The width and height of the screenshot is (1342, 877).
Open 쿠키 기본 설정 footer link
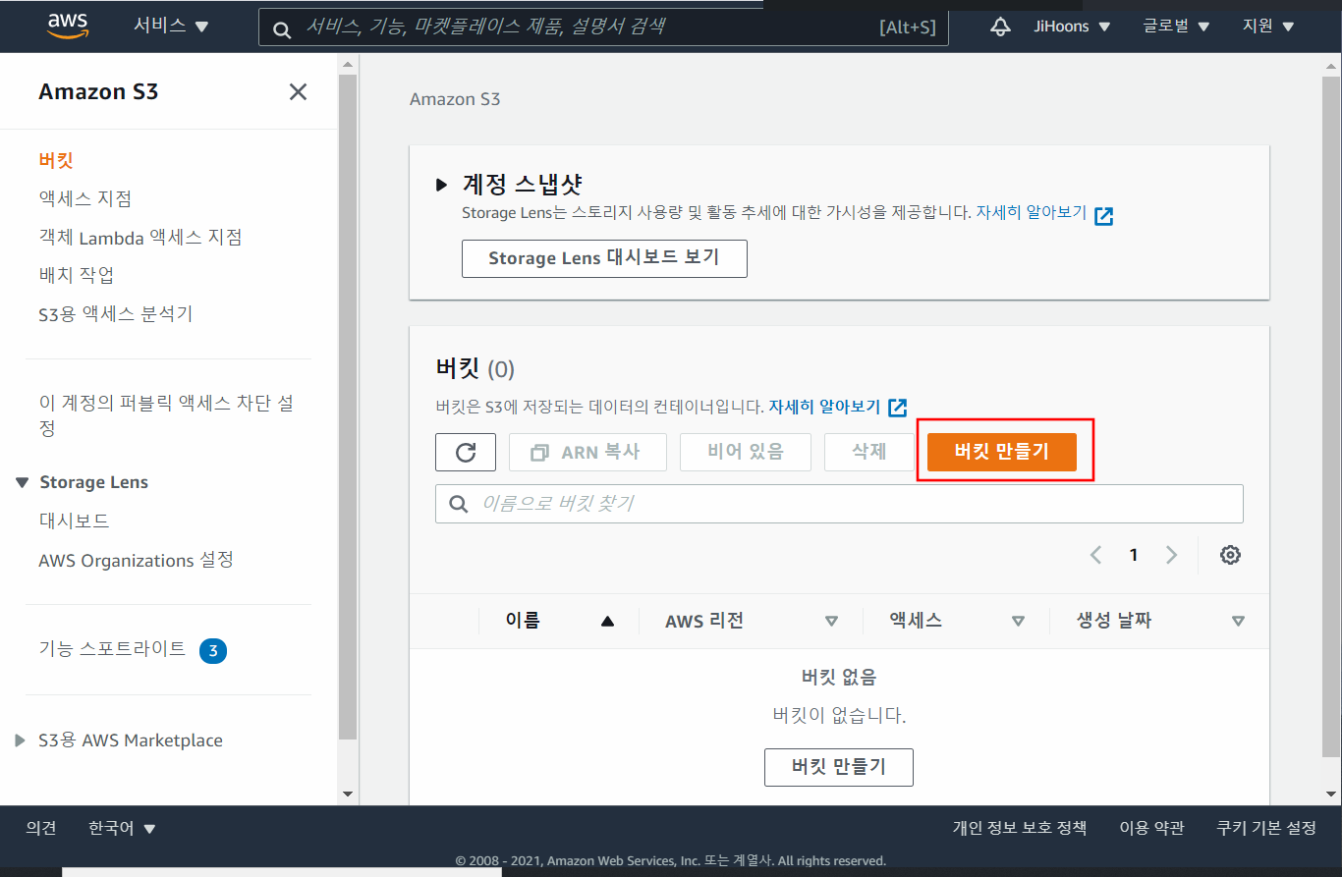tap(1266, 828)
